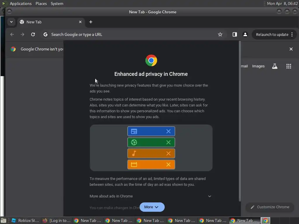Image resolution: width=299 pixels, height=224 pixels.
Task: Open the profile avatar menu
Action: pyautogui.click(x=245, y=34)
